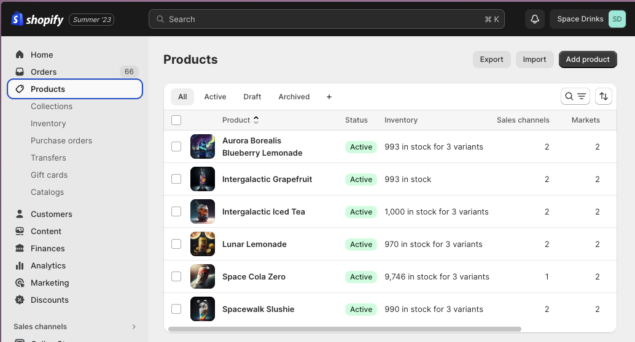Open the Discounts badge icon
The image size is (635, 342).
[20, 300]
